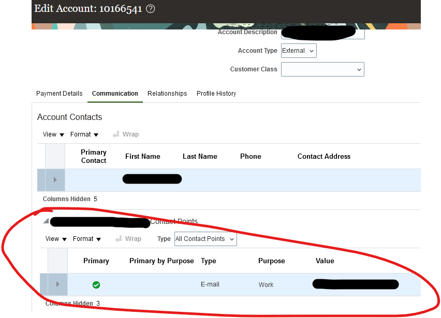The width and height of the screenshot is (441, 318).
Task: Open help icon beside Edit Account title
Action: [151, 9]
